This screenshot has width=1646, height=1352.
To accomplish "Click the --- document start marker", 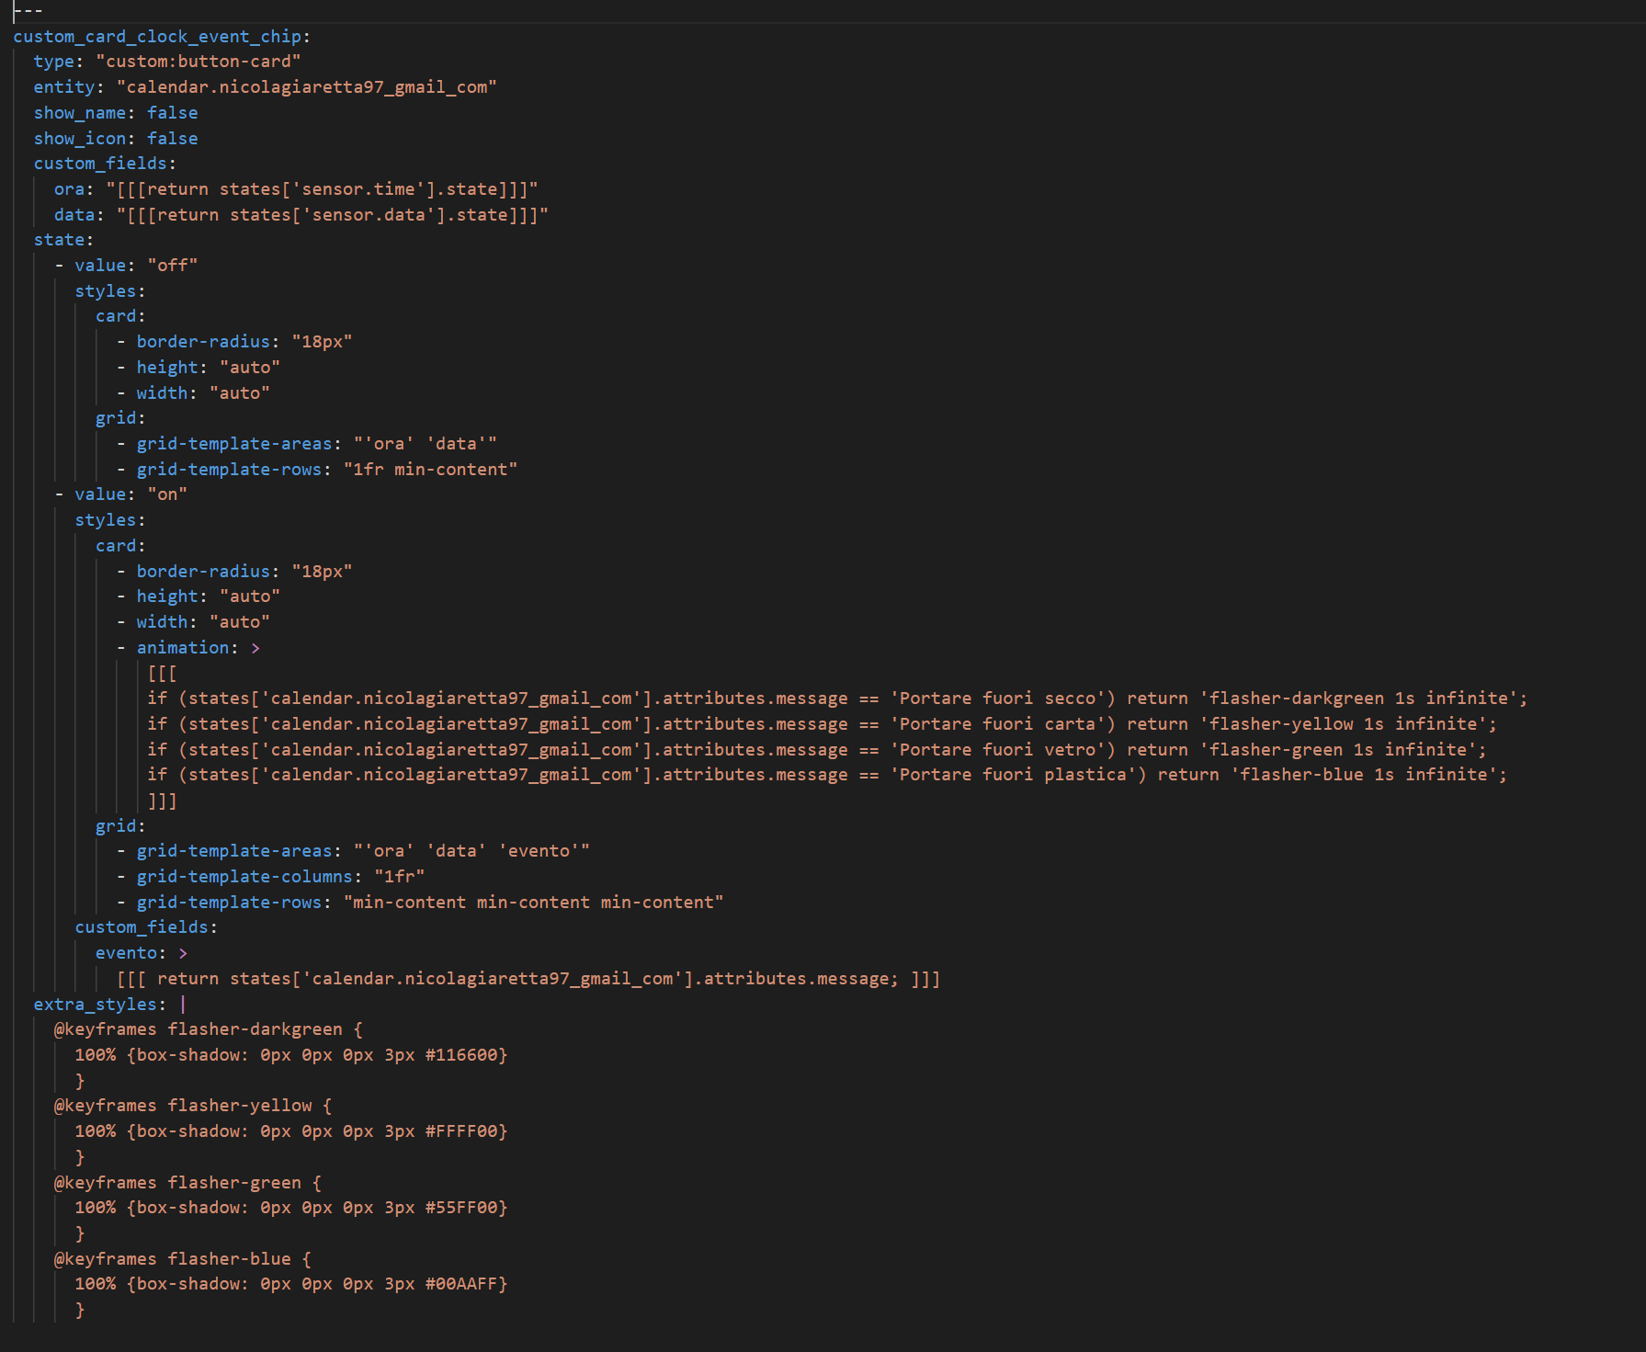I will (x=28, y=11).
